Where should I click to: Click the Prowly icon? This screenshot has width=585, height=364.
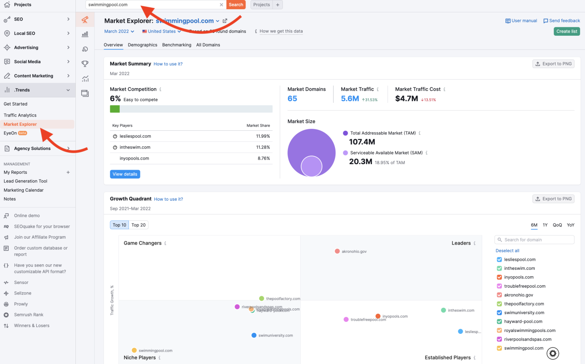pyautogui.click(x=6, y=304)
